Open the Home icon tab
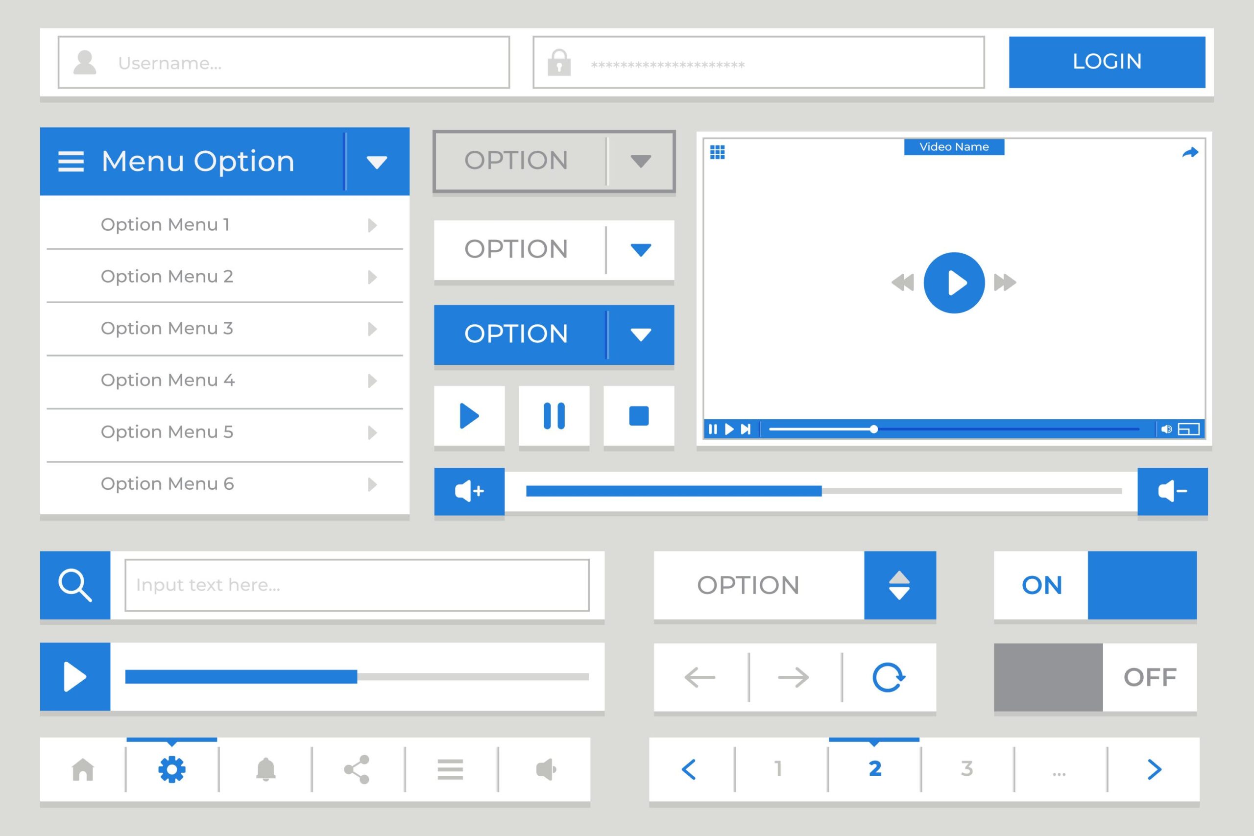The image size is (1254, 836). click(83, 769)
